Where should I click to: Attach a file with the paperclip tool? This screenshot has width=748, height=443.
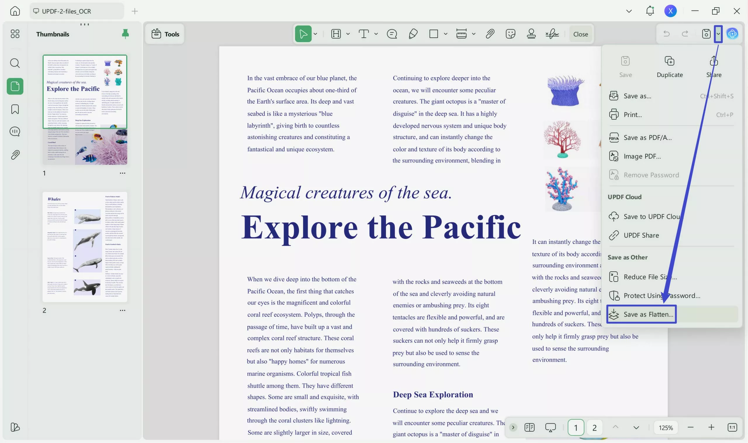(x=489, y=34)
